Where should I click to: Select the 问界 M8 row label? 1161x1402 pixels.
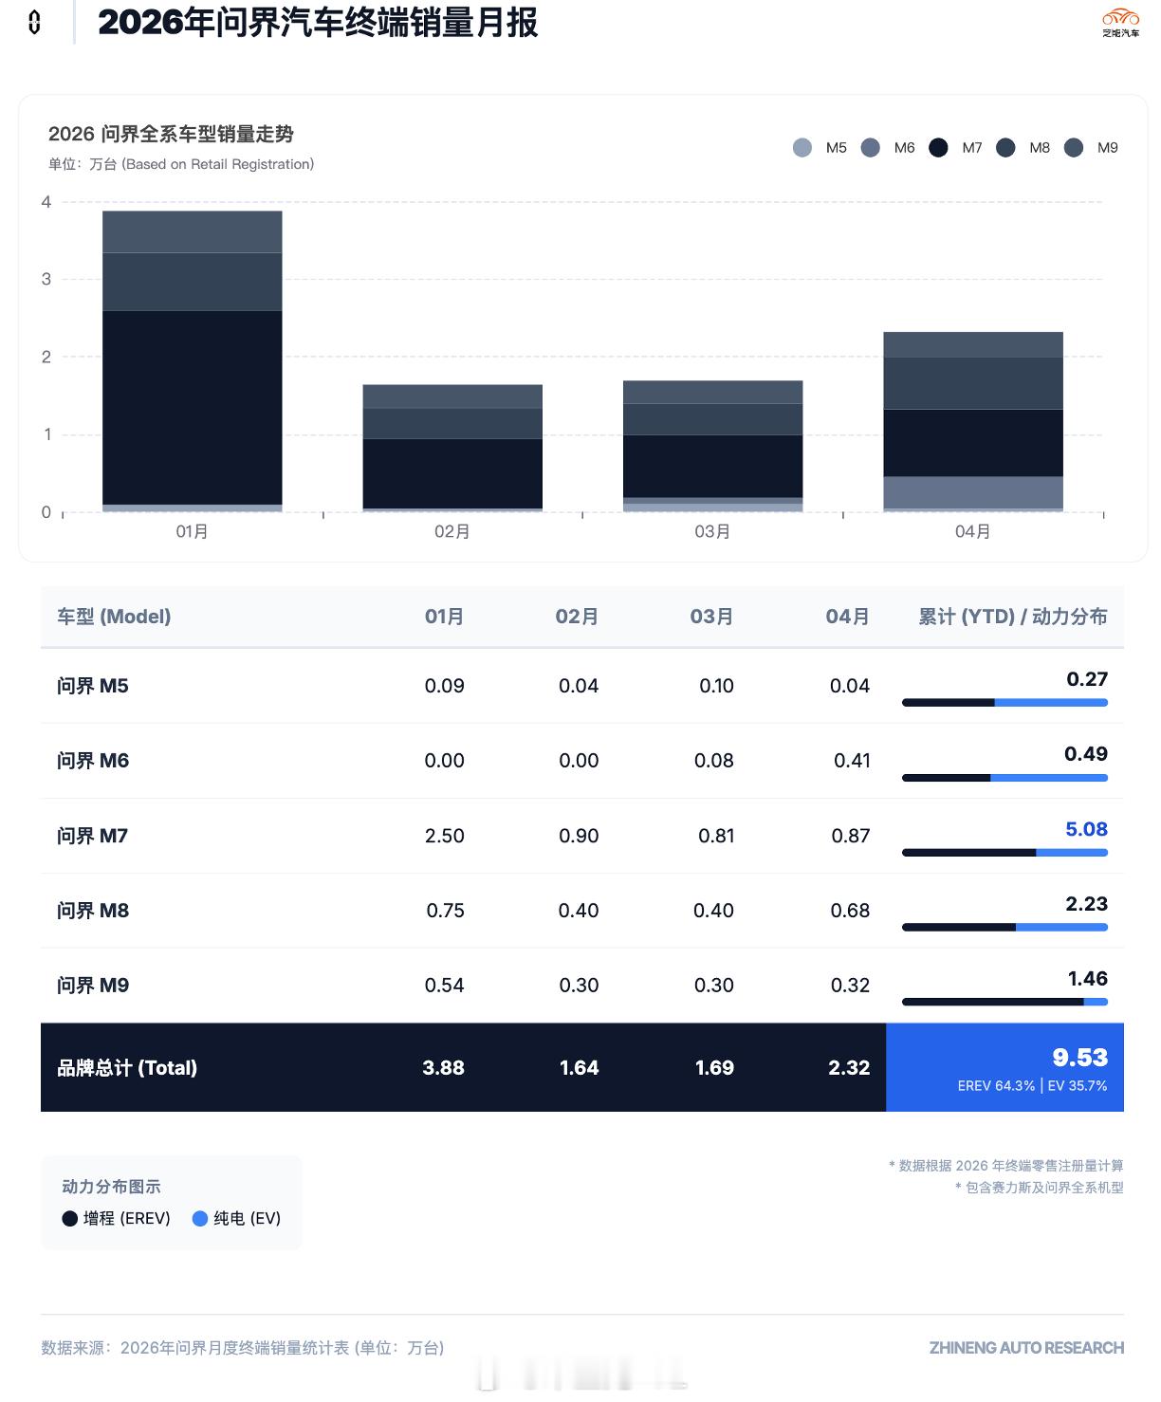point(93,911)
